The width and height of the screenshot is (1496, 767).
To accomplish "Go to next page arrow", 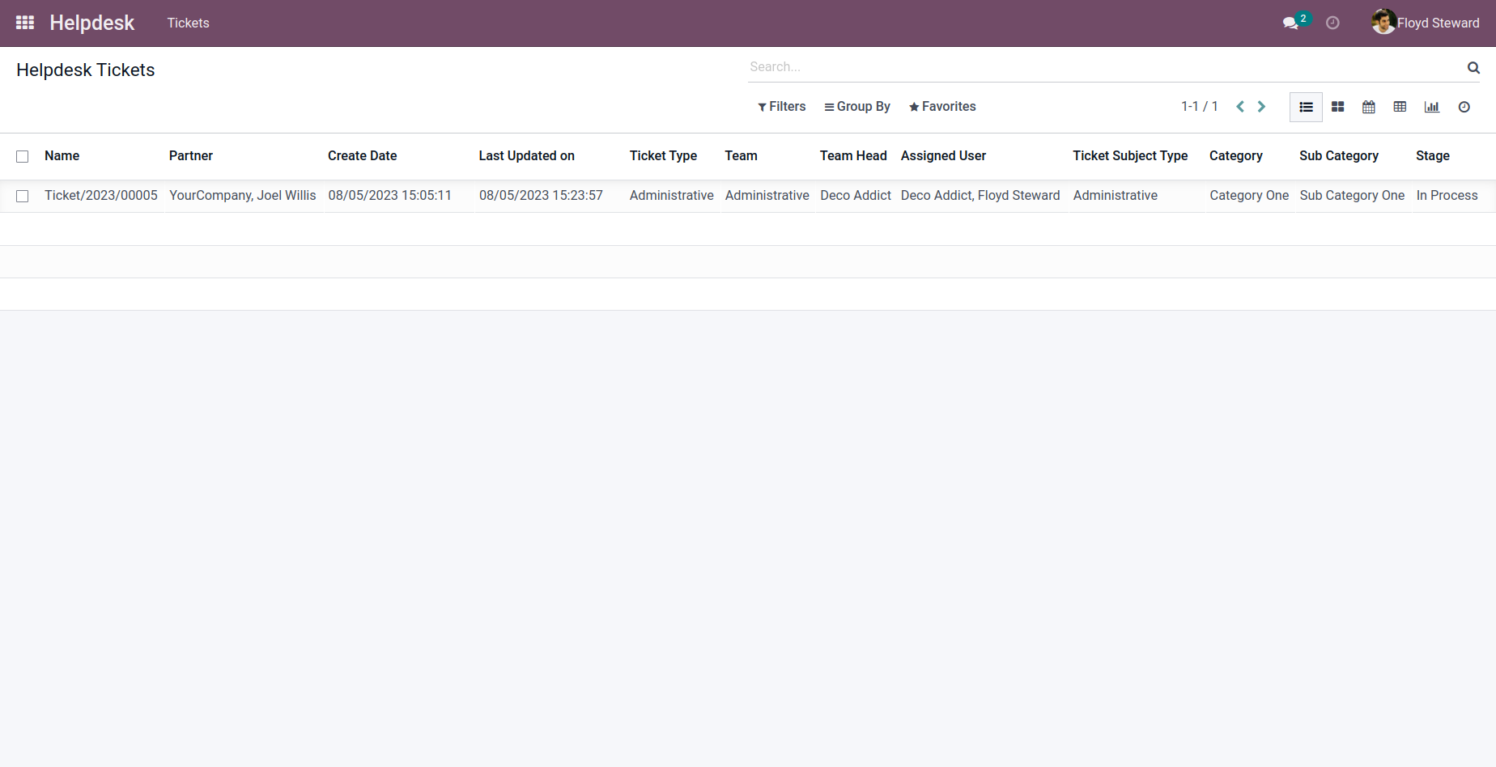I will [x=1261, y=107].
